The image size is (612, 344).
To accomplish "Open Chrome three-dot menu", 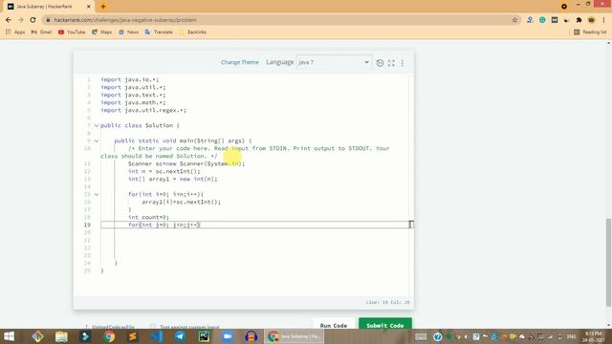I will pos(603,20).
